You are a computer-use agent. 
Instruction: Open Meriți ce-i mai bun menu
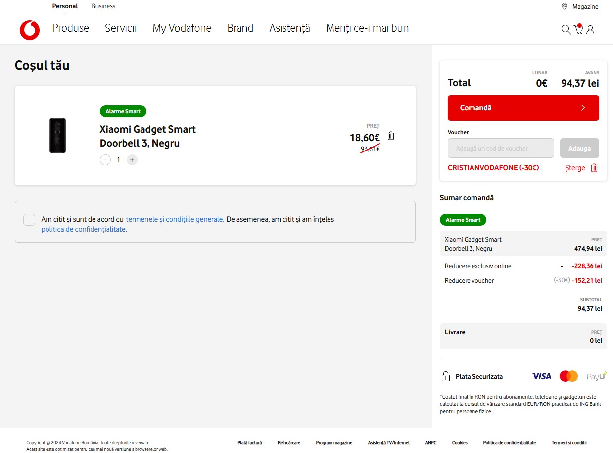[x=367, y=28]
